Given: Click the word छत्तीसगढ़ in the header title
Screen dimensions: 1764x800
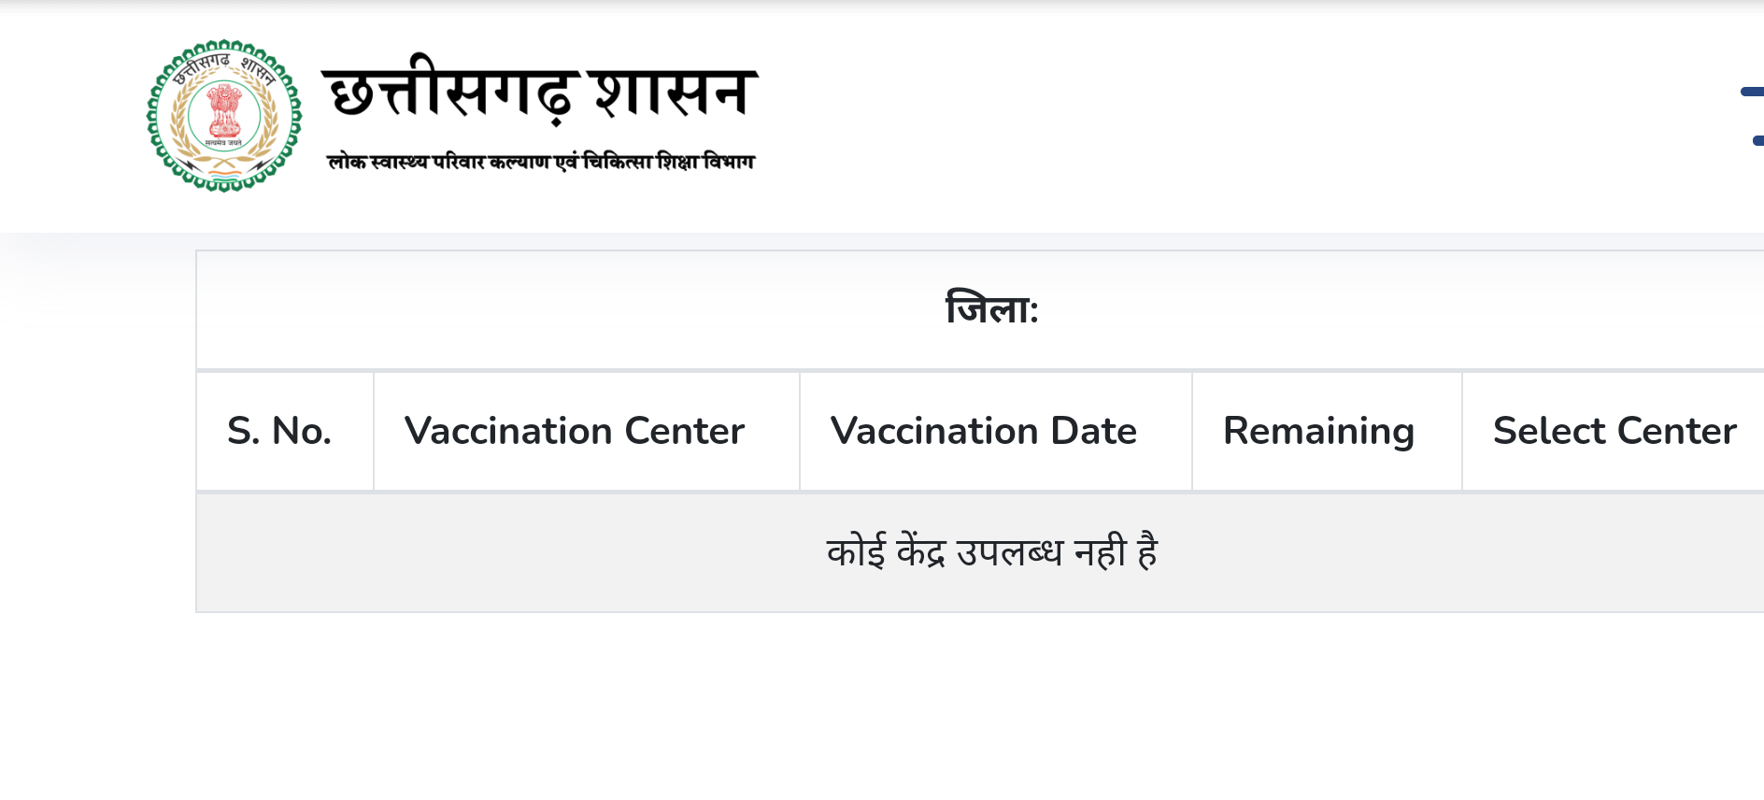Looking at the screenshot, I should point(450,93).
